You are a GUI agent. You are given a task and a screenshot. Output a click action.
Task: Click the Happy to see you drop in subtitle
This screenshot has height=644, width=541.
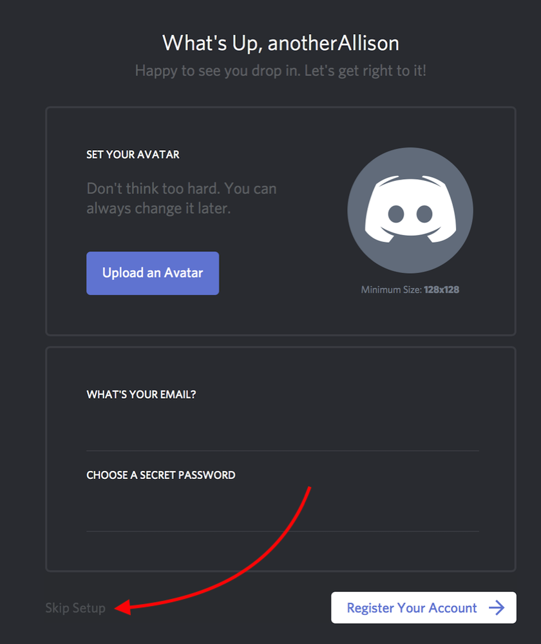[x=281, y=71]
